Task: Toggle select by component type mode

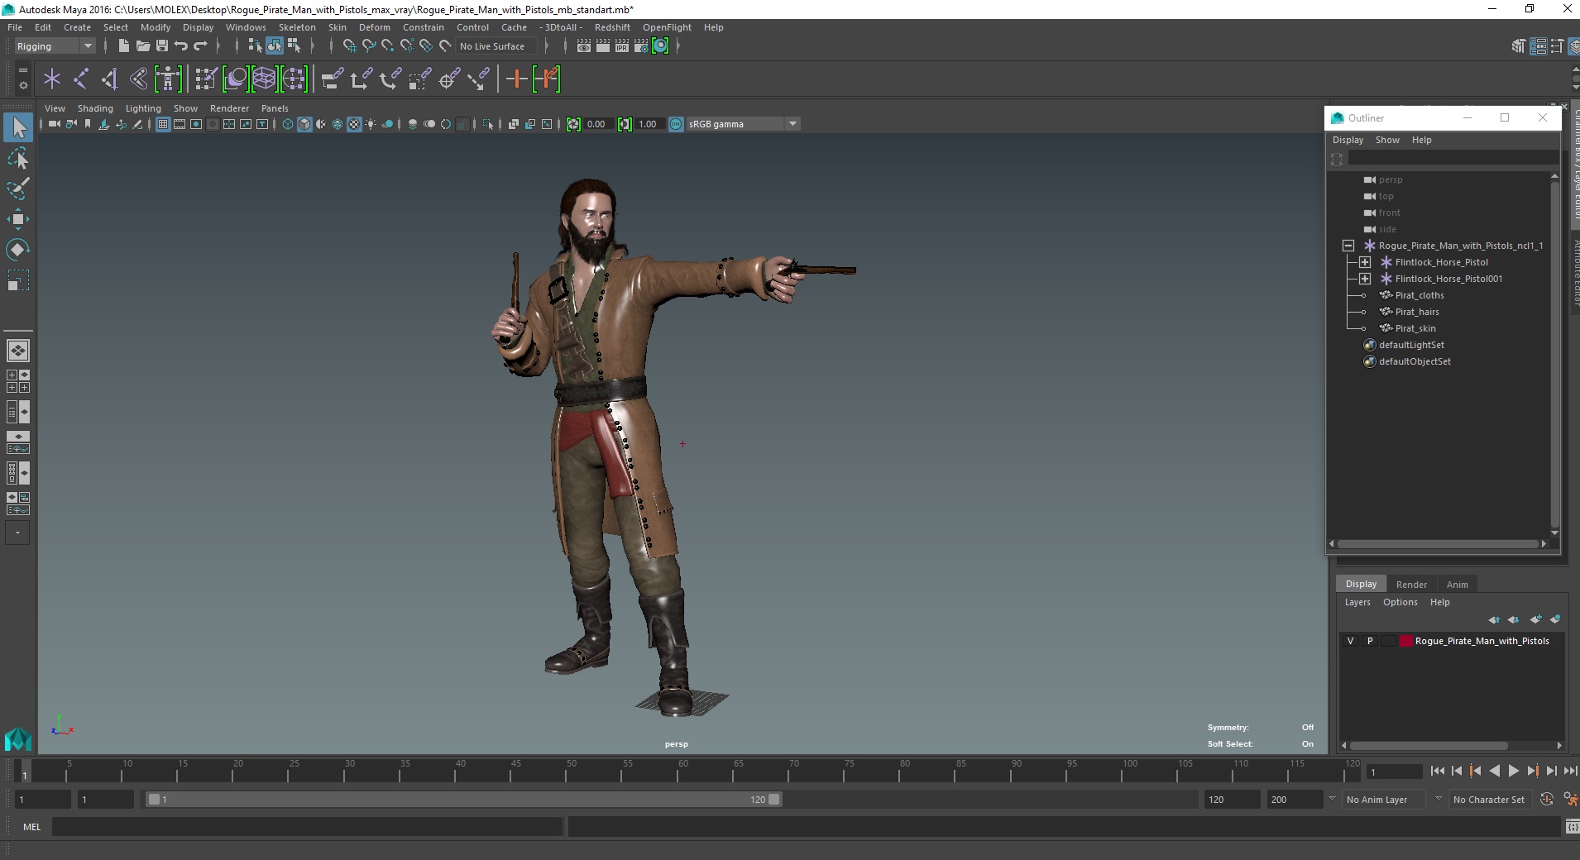Action: tap(294, 46)
